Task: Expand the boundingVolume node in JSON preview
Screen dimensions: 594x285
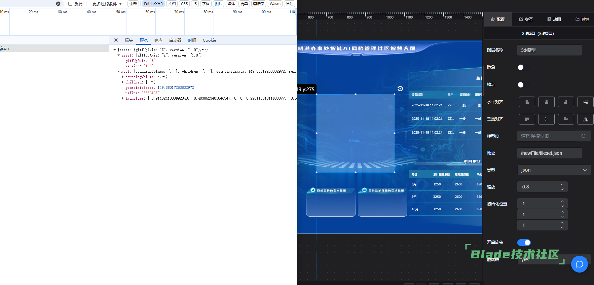Action: click(122, 77)
